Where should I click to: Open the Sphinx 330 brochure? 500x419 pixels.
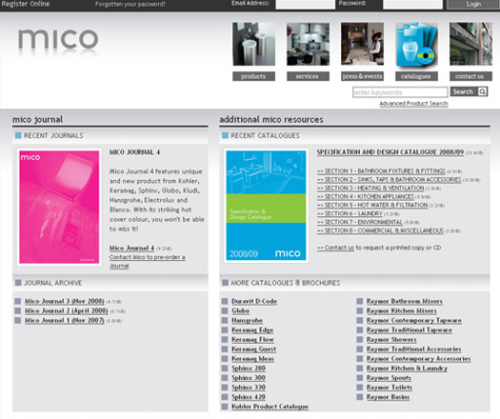click(x=249, y=388)
